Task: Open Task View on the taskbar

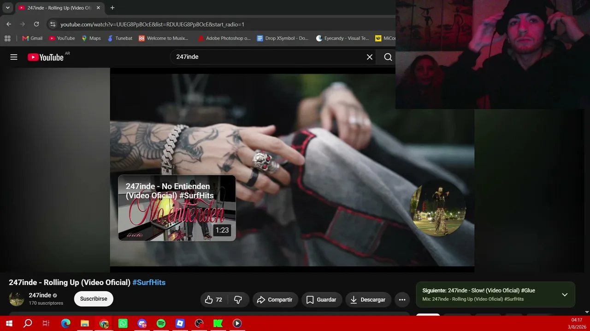Action: 46,324
